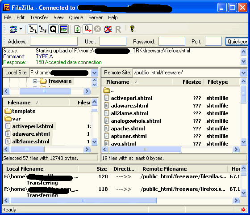Screen dimensions: 250x215
Task: Toggle the transfer queue Q icon
Action: coord(53,29)
